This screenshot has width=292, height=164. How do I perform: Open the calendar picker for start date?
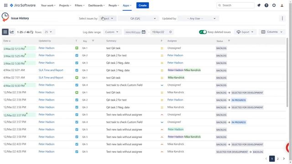pos(144,32)
